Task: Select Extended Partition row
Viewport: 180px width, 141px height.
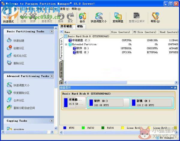Action: (x=121, y=44)
